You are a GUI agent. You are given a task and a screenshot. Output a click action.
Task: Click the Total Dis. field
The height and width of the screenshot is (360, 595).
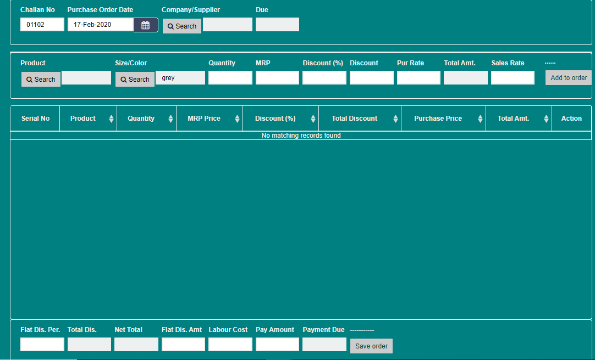(x=89, y=345)
